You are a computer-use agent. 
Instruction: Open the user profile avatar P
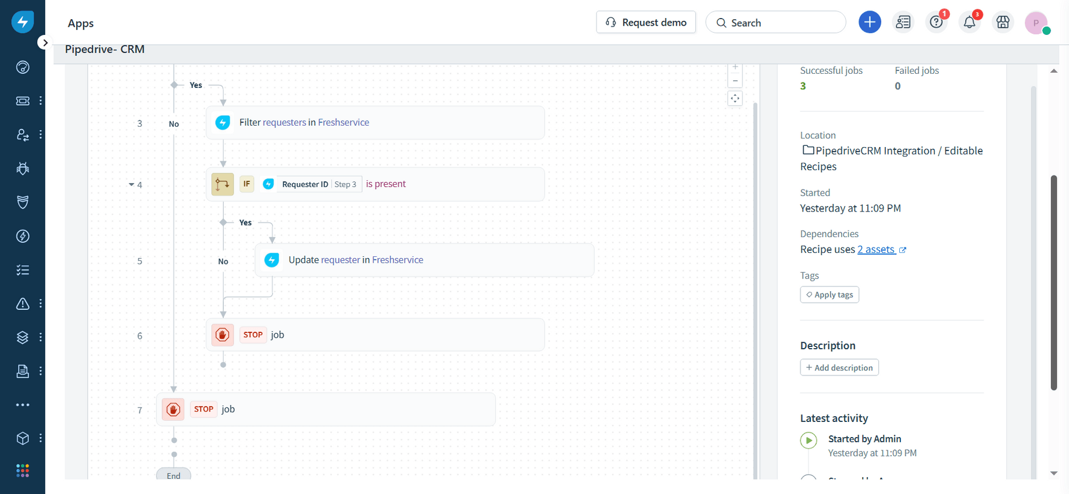(x=1036, y=23)
